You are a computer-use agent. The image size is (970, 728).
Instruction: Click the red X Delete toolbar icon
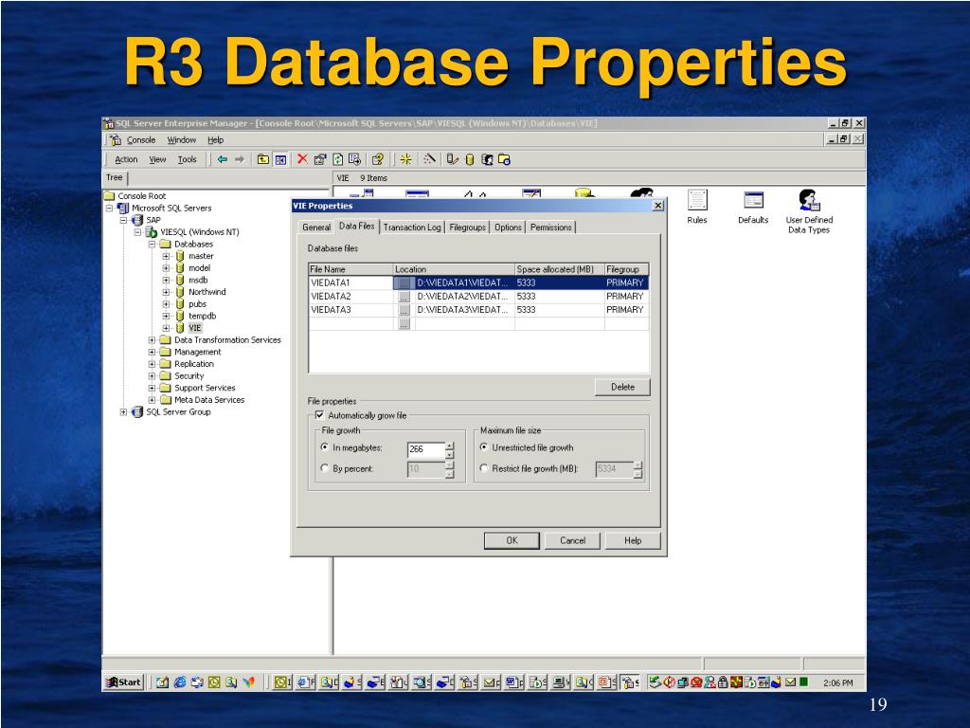coord(302,159)
